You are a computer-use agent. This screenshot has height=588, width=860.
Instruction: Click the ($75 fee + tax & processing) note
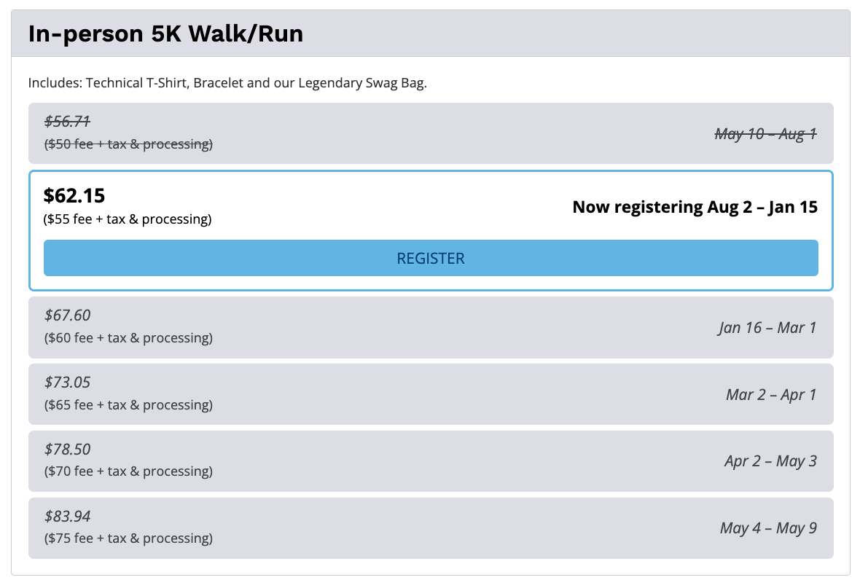point(128,538)
